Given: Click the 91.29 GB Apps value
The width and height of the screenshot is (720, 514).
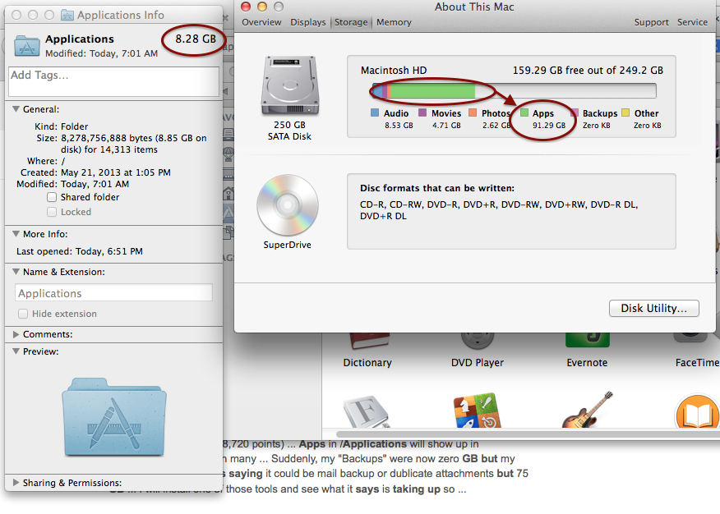Looking at the screenshot, I should click(x=549, y=125).
